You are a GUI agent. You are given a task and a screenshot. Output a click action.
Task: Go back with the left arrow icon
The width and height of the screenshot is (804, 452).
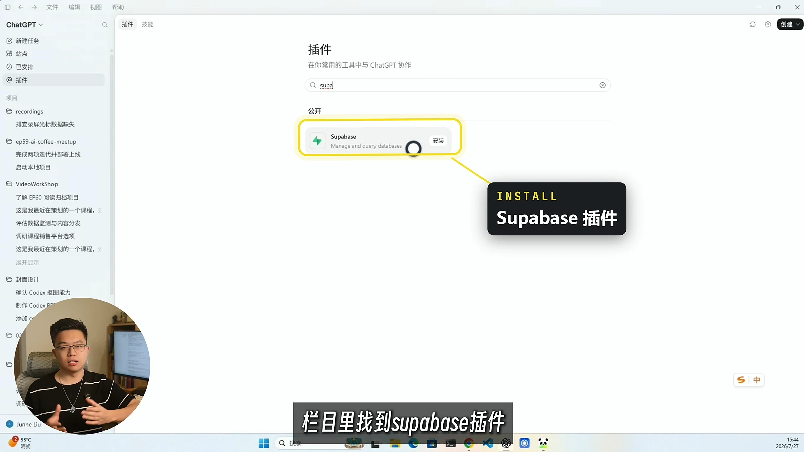21,7
